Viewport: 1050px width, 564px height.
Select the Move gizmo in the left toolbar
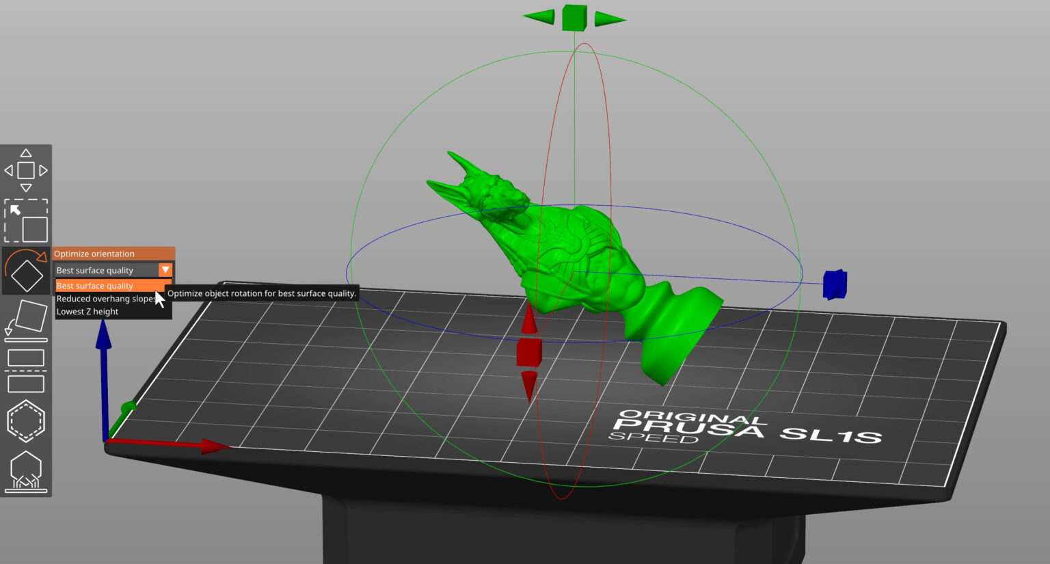coord(26,170)
